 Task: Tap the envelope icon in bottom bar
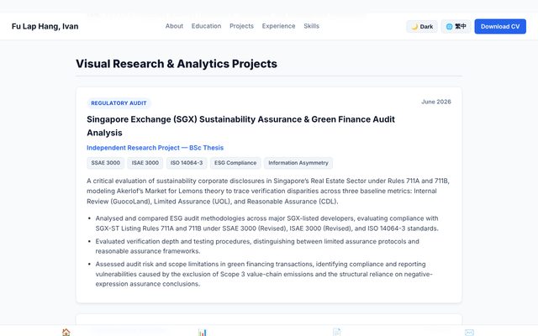(469, 333)
